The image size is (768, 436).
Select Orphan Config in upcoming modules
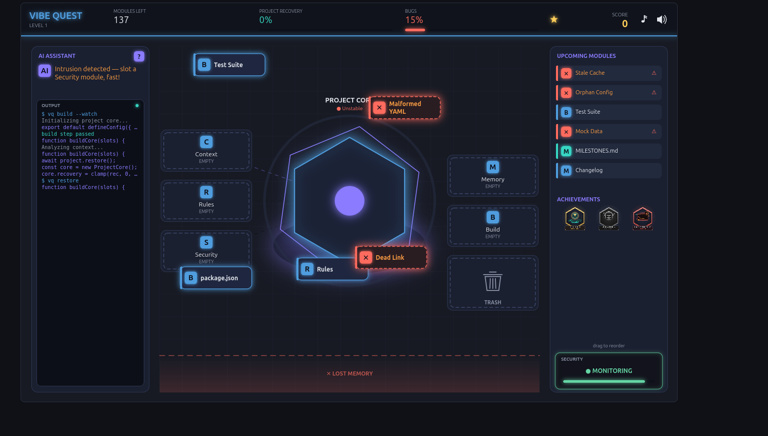click(x=609, y=92)
